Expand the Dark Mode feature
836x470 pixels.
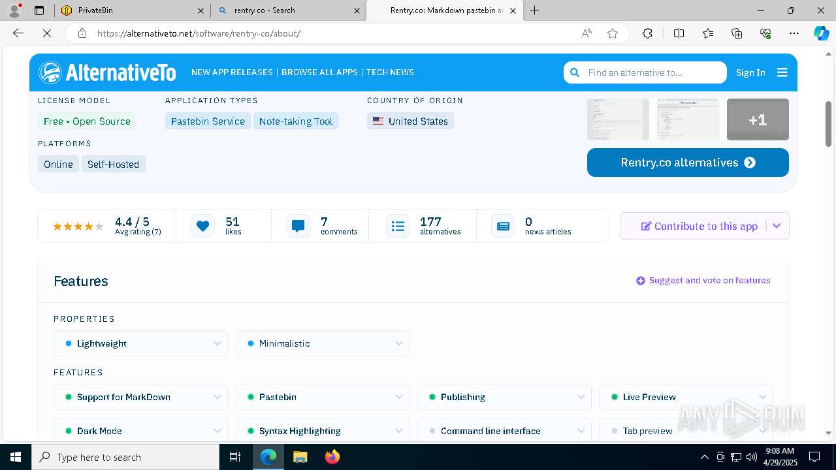click(x=140, y=431)
